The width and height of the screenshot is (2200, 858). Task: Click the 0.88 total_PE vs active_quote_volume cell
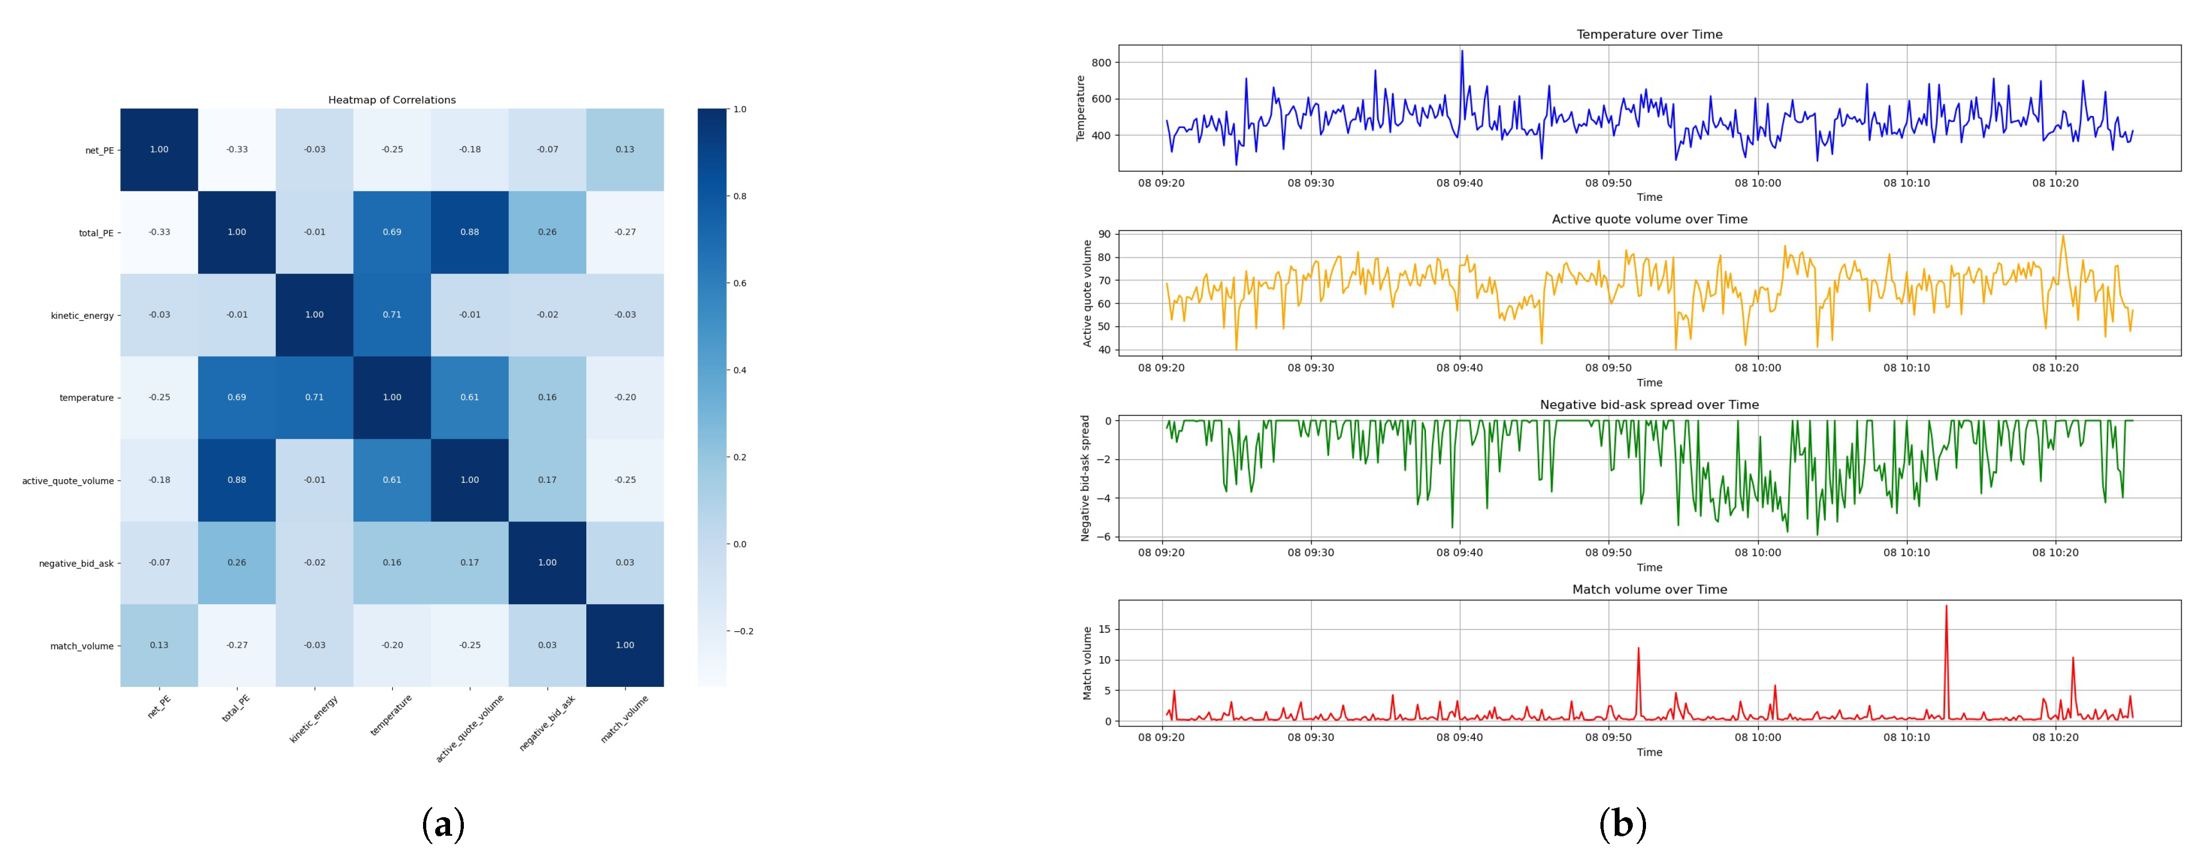(470, 232)
